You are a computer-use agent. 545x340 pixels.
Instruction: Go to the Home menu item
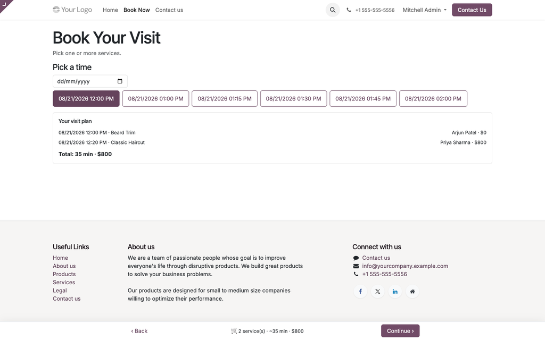point(110,10)
